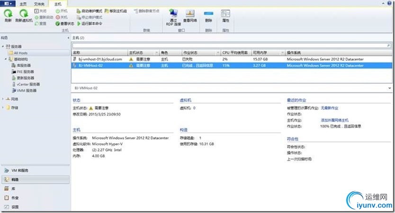Click 删除群集节点 remove cluster node

coord(146,11)
